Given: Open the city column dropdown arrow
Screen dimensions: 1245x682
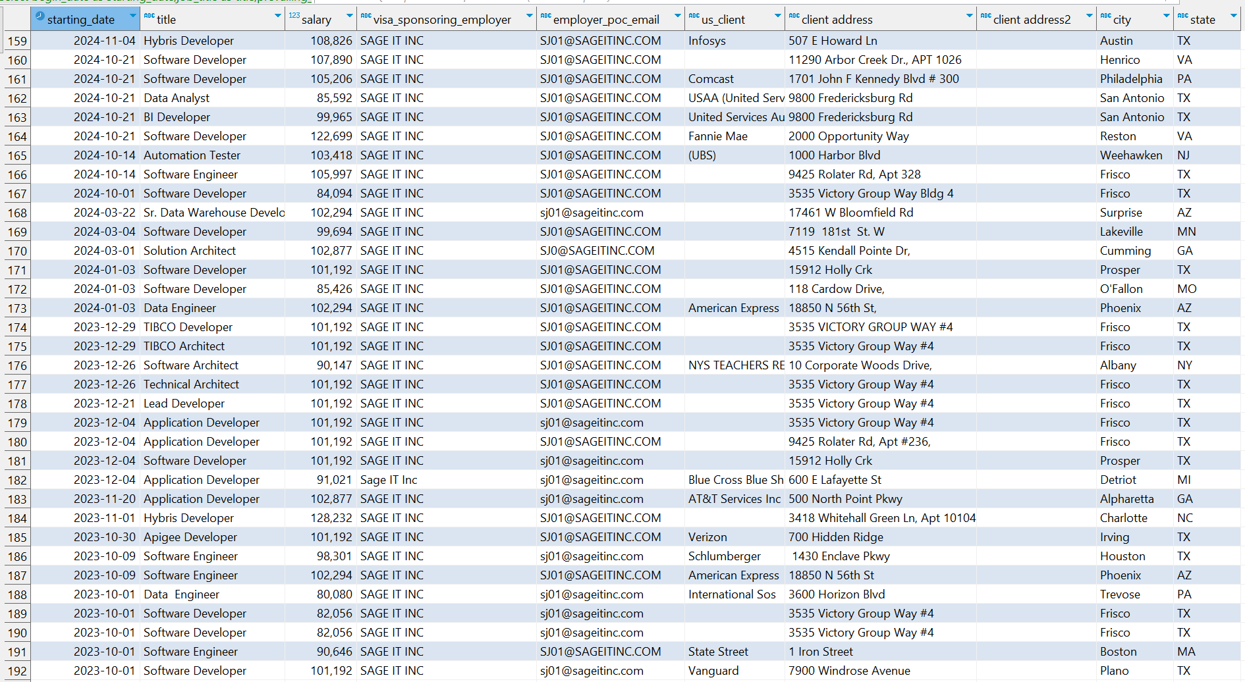Looking at the screenshot, I should pyautogui.click(x=1166, y=16).
